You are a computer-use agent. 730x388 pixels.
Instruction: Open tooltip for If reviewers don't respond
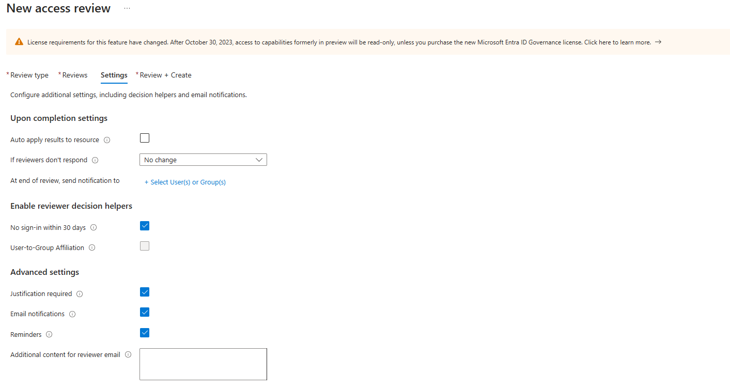click(x=95, y=160)
